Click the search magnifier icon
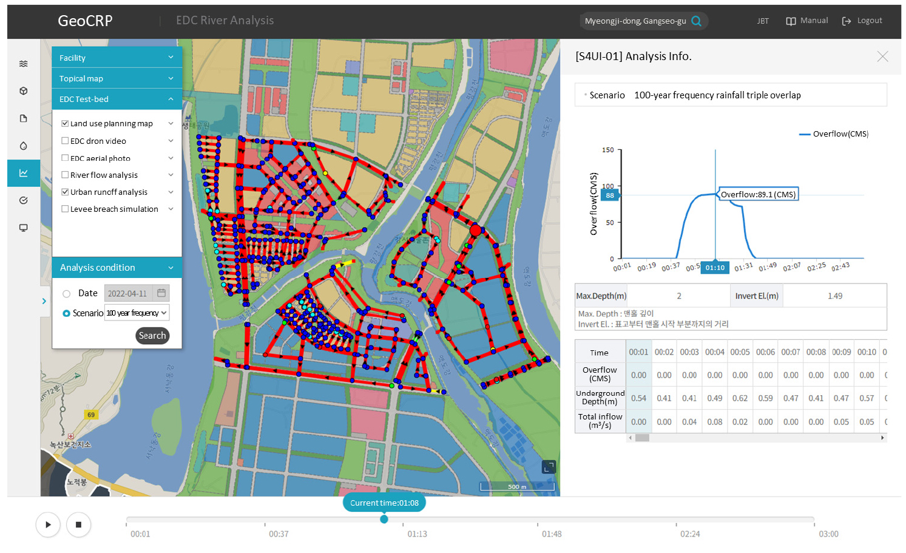906x553 pixels. coord(697,21)
